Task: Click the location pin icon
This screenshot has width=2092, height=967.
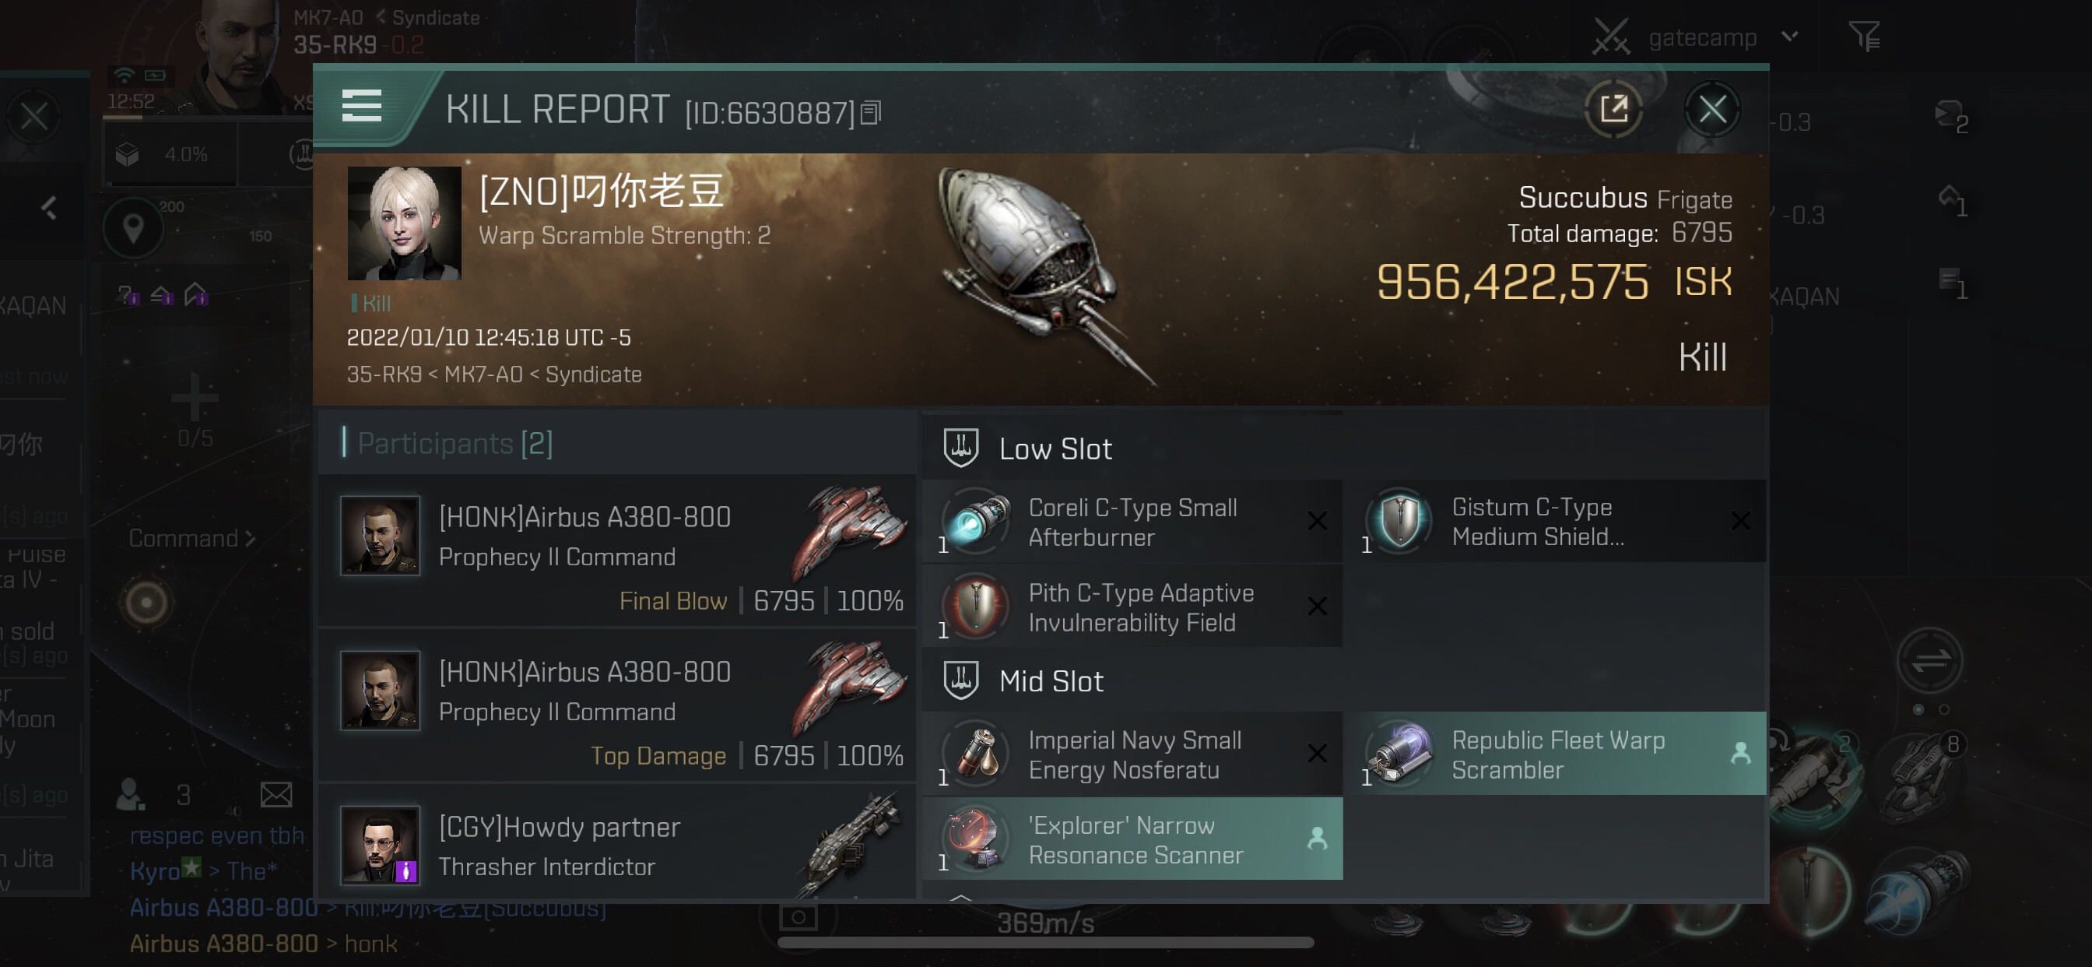Action: (133, 229)
